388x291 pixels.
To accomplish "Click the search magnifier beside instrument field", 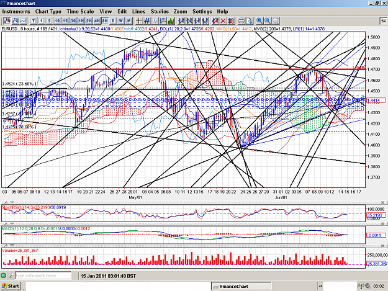I will pyautogui.click(x=12, y=275).
